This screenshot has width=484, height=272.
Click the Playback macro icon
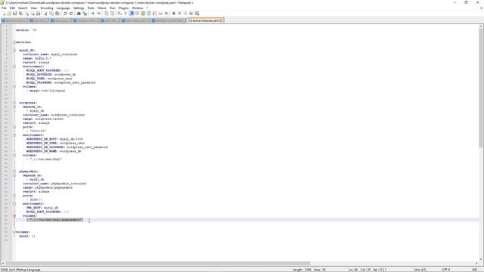coord(185,14)
